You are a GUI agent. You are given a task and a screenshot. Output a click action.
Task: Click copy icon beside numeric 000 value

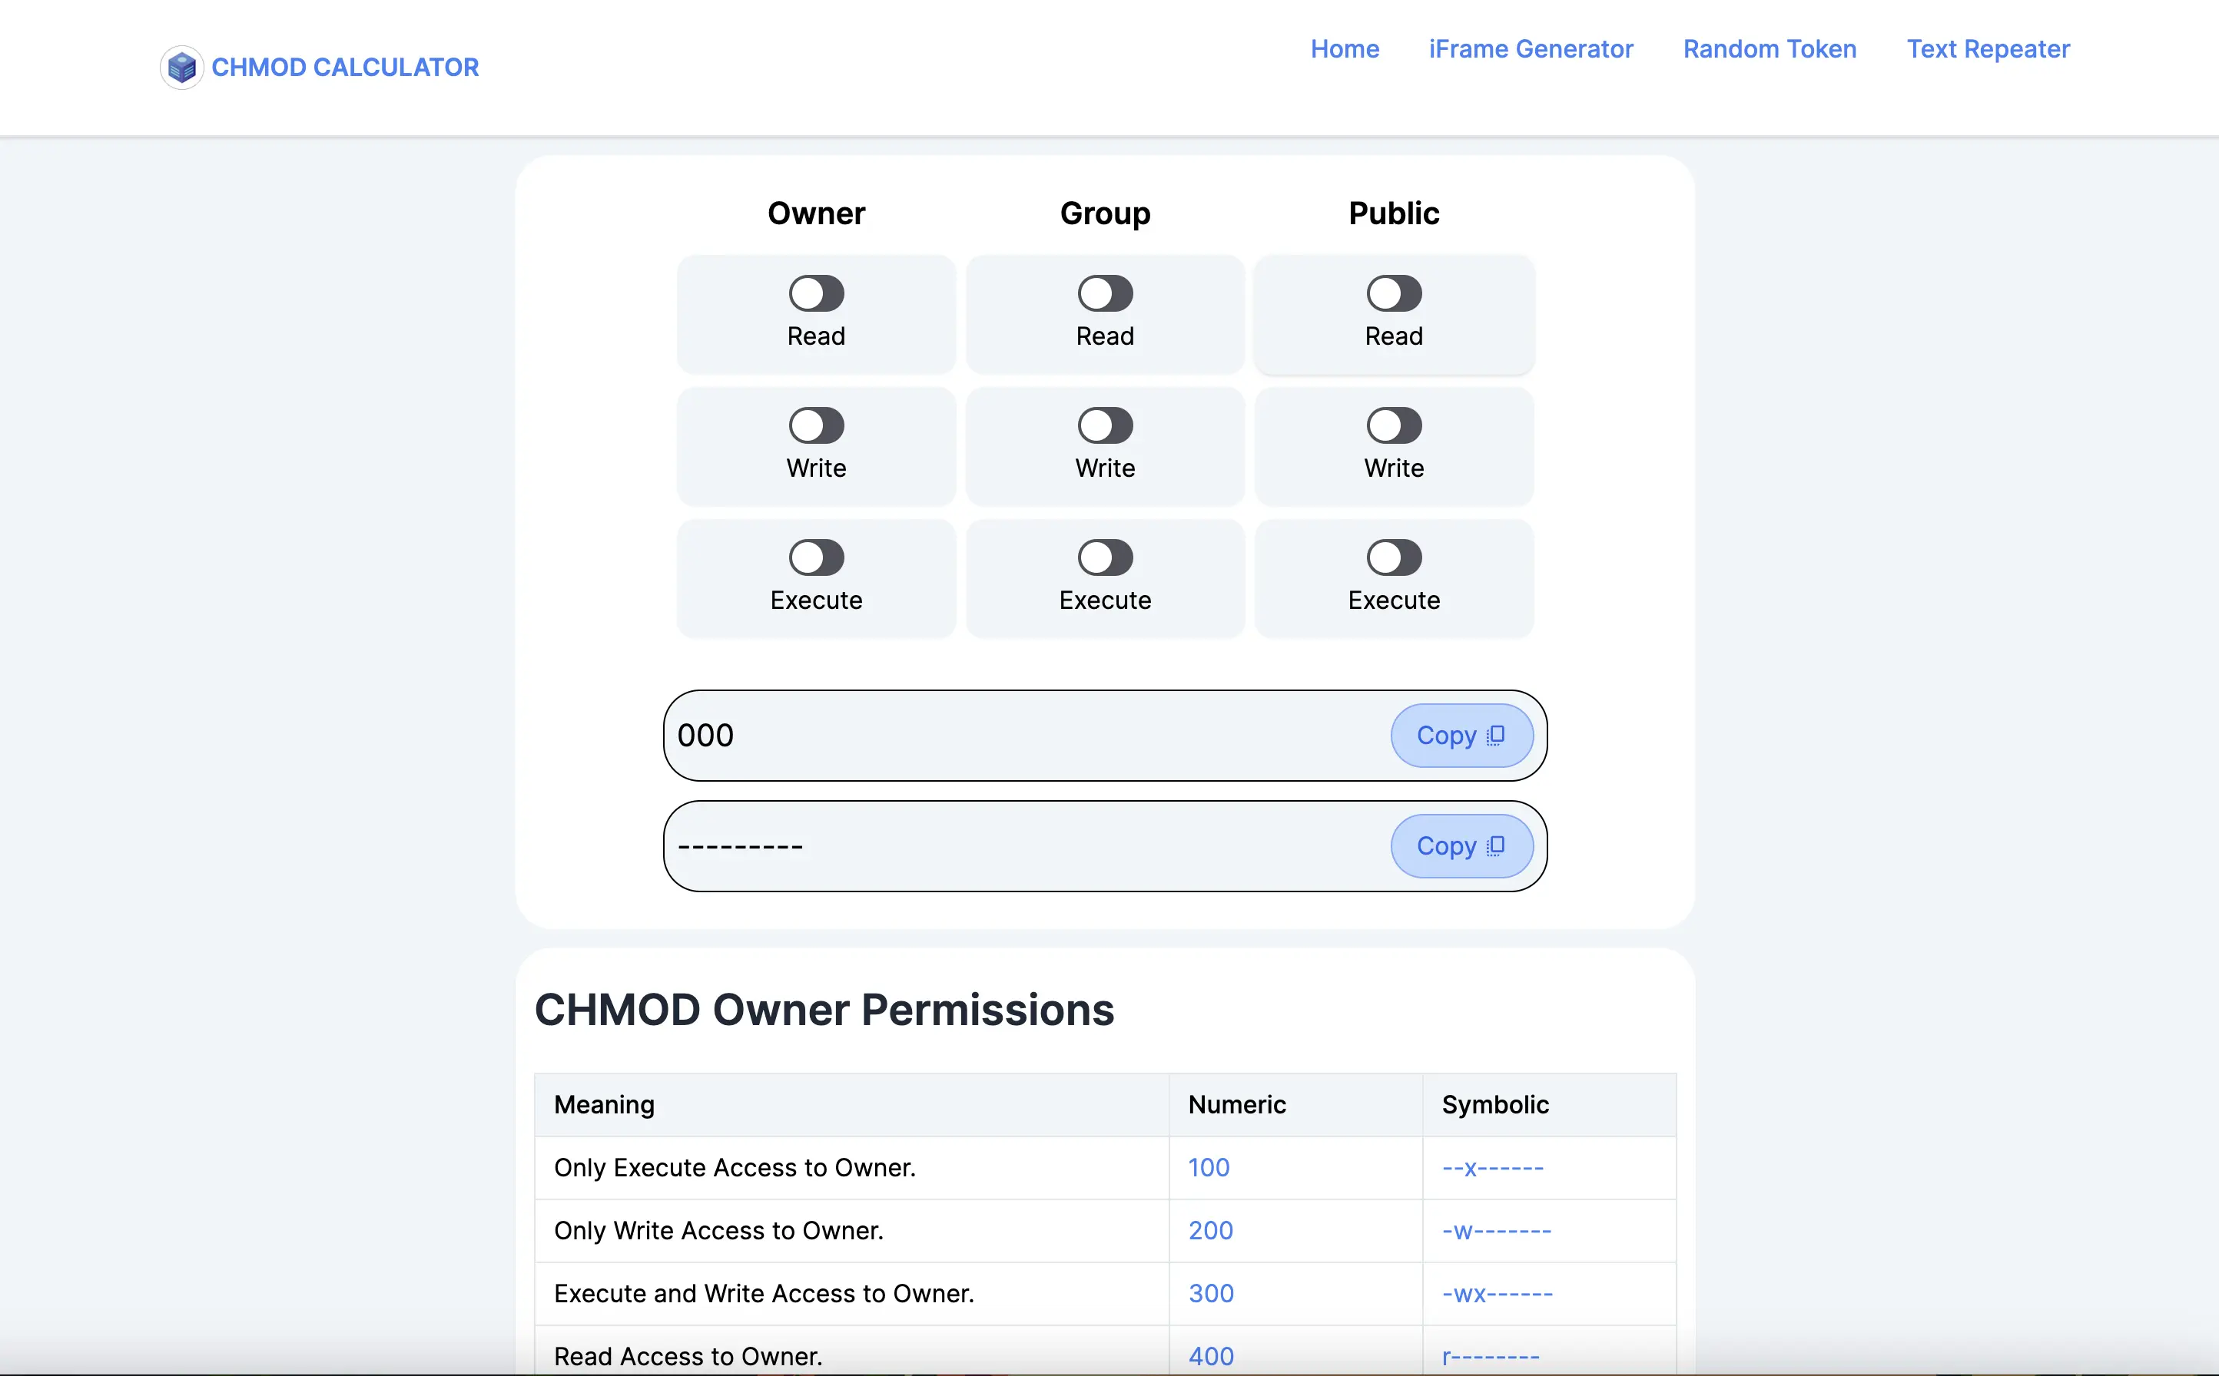coord(1495,736)
